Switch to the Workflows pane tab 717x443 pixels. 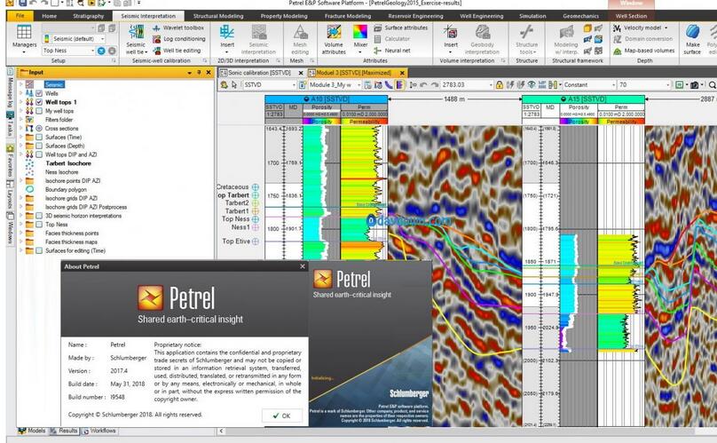point(99,431)
